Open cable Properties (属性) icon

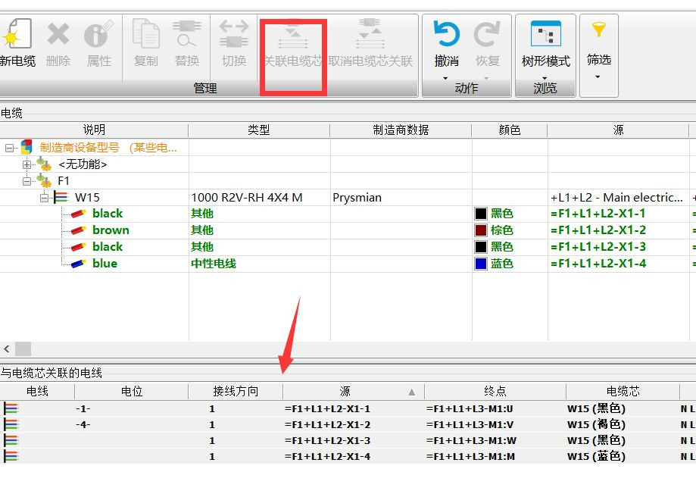[x=98, y=36]
